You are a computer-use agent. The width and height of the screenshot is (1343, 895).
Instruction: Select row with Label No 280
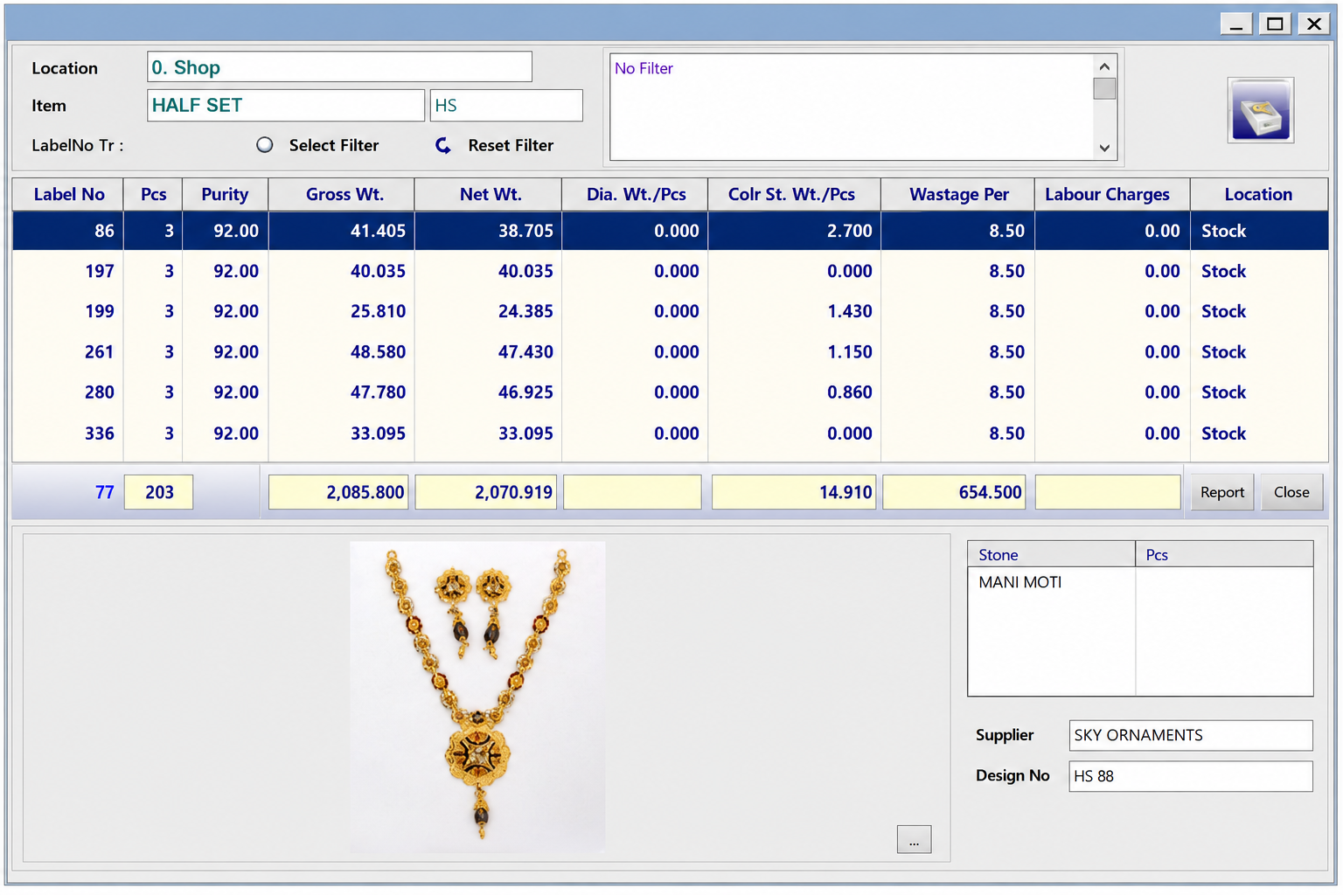[x=670, y=392]
